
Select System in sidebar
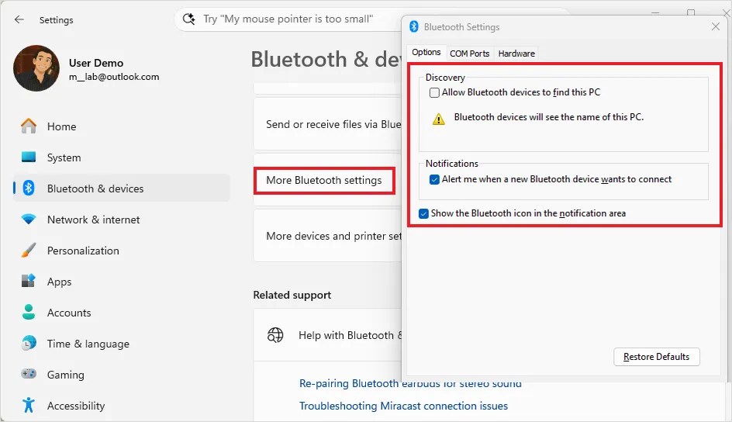[x=122, y=157]
